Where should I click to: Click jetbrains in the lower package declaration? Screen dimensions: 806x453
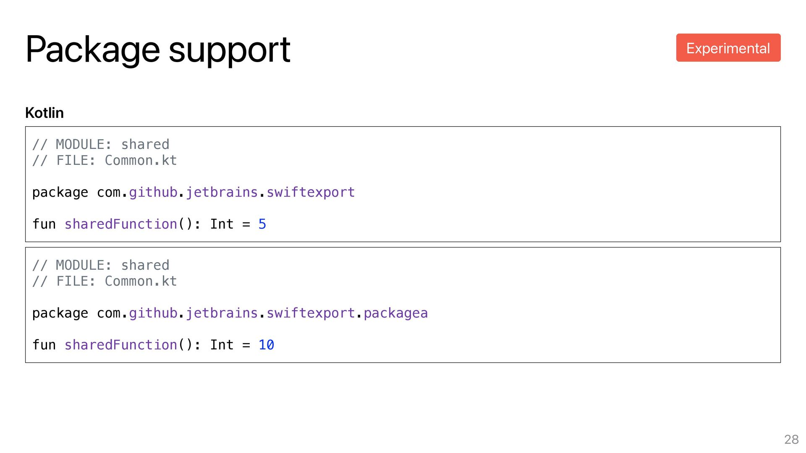(x=222, y=313)
